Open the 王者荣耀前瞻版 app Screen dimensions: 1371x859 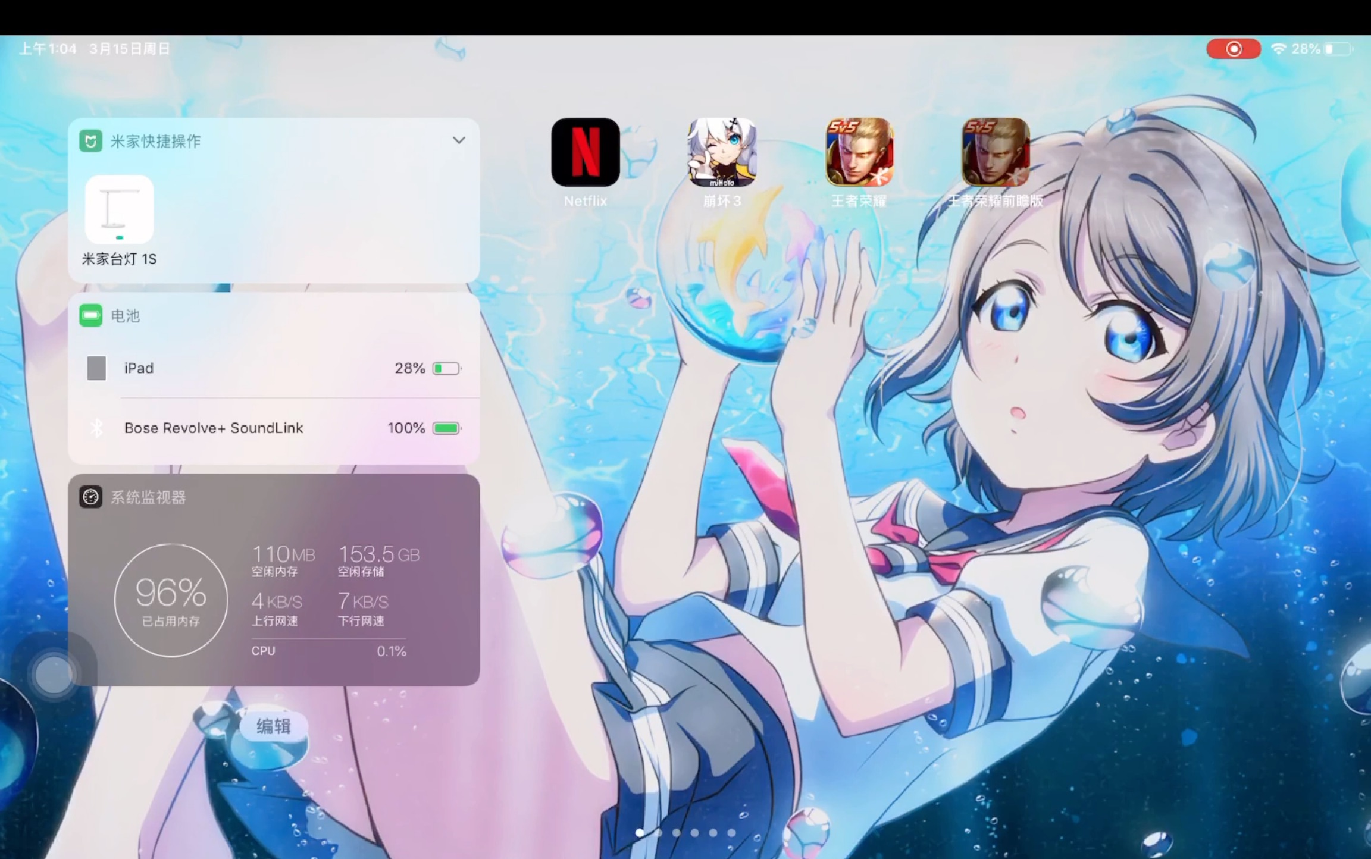pos(996,152)
